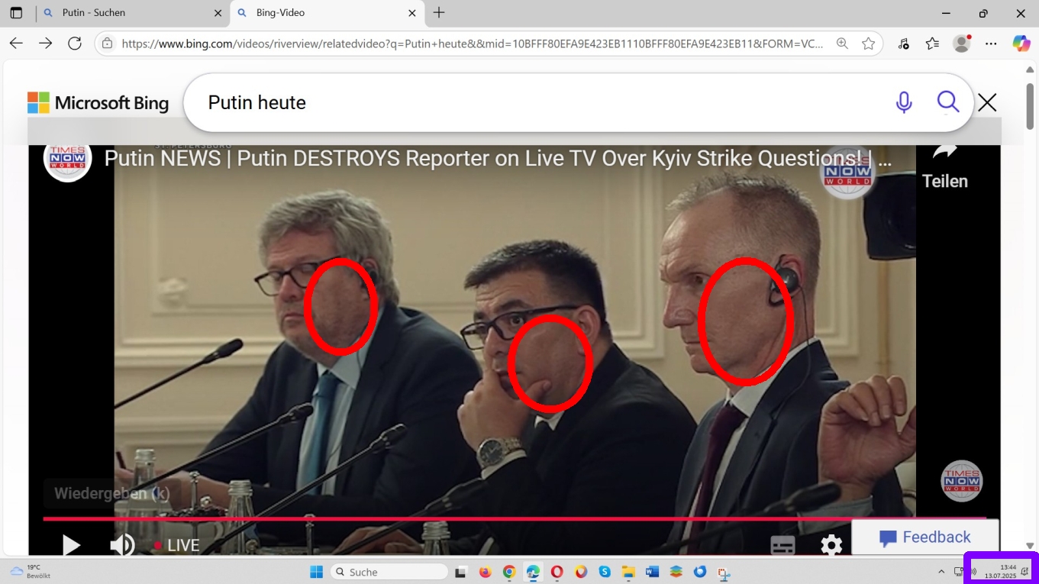Close the video view with X icon
This screenshot has width=1039, height=584.
pos(987,102)
